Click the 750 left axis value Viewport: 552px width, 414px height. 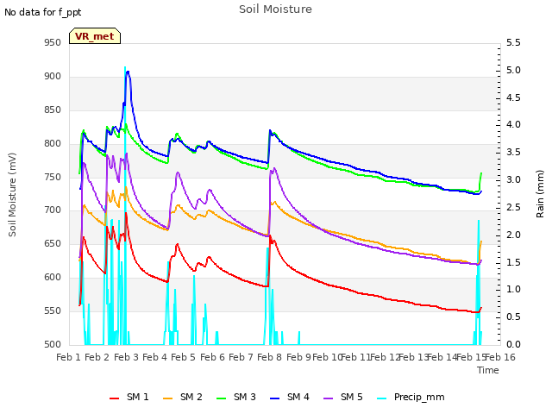53,177
